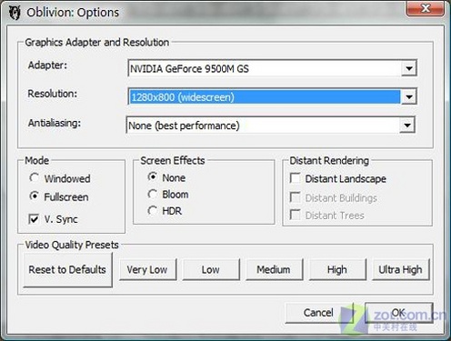Screen dimensions: 451x341
Task: Confirm settings with OK
Action: point(398,313)
